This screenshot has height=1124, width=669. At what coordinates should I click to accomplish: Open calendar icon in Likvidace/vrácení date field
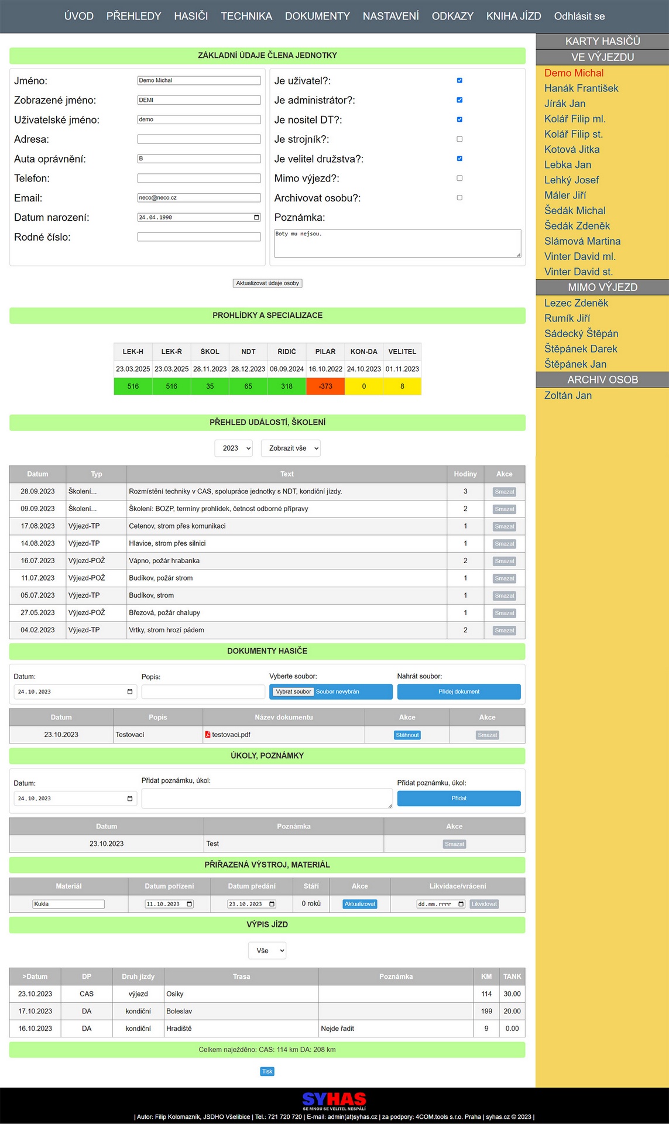pos(461,904)
